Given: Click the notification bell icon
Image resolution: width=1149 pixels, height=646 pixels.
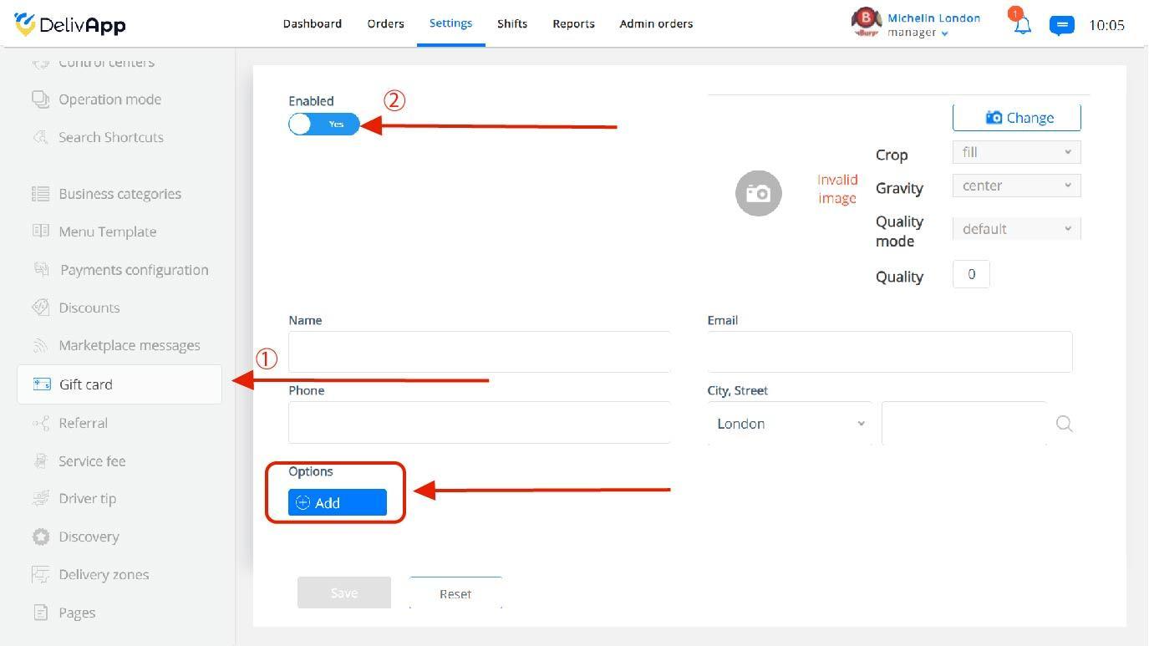Looking at the screenshot, I should (x=1022, y=25).
